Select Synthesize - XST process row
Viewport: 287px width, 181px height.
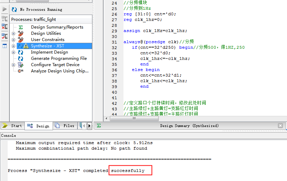54,46
